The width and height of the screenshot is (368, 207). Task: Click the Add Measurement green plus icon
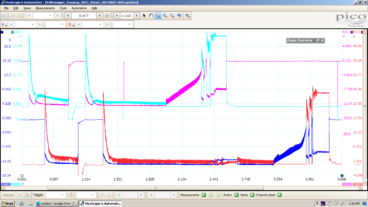(x=204, y=195)
